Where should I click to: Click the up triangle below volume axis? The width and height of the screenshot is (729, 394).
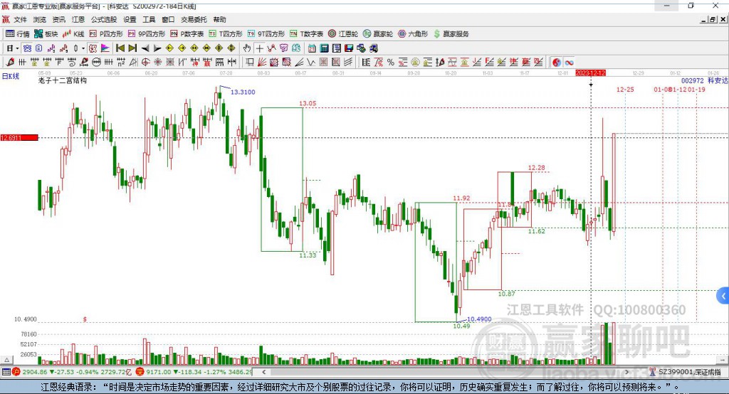(x=6, y=360)
